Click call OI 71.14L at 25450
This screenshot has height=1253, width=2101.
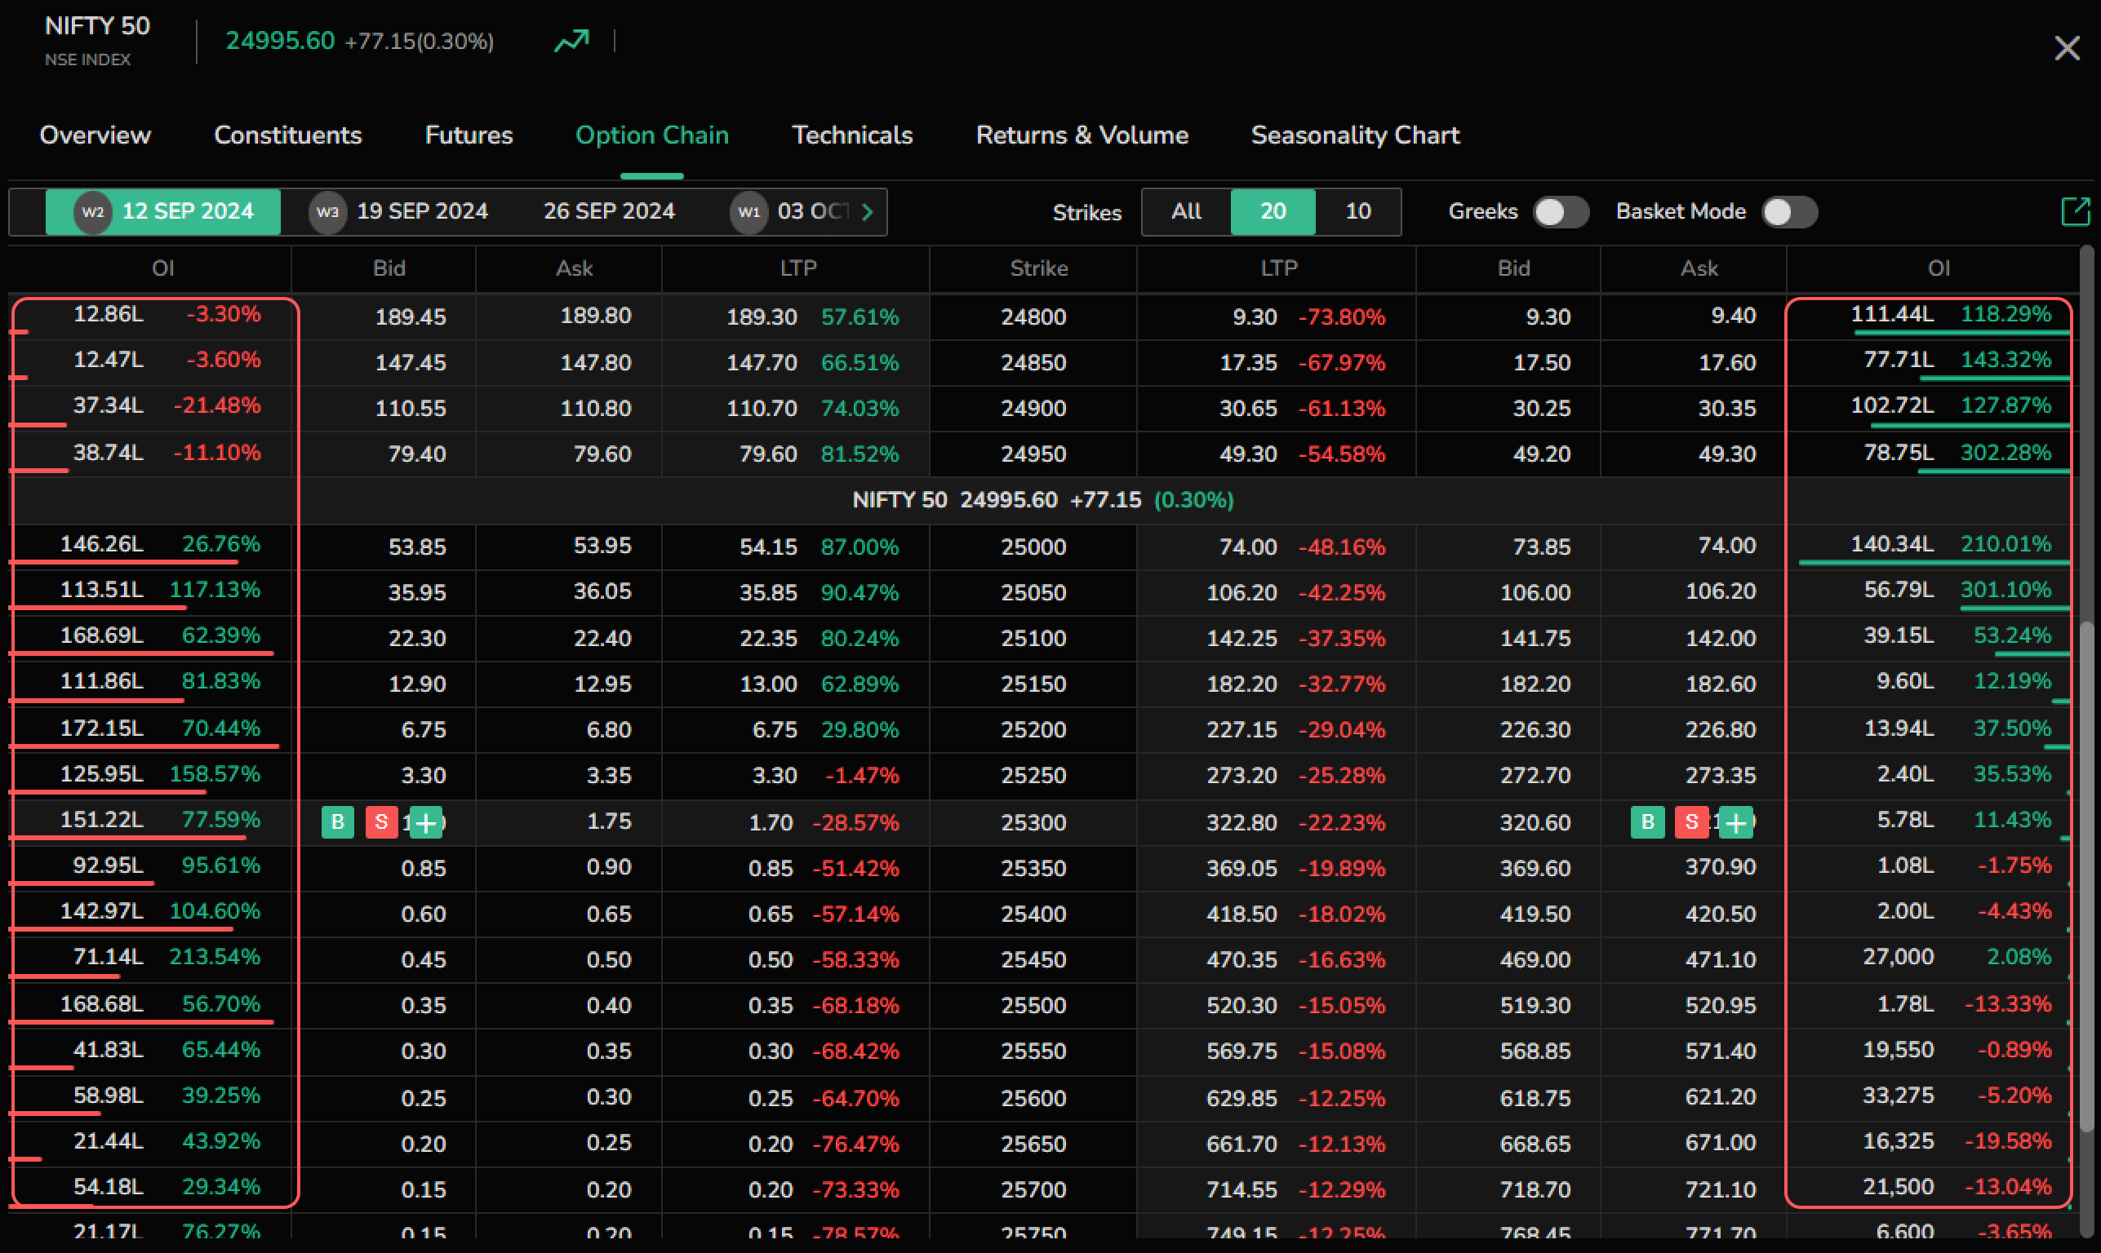tap(108, 957)
